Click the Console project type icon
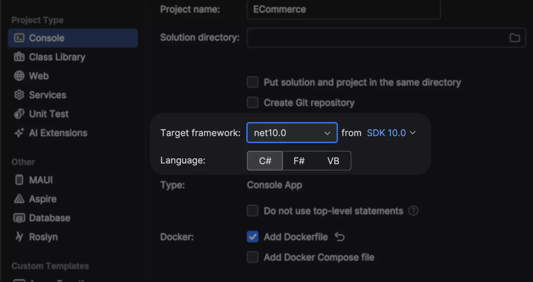533x282 pixels. (19, 38)
